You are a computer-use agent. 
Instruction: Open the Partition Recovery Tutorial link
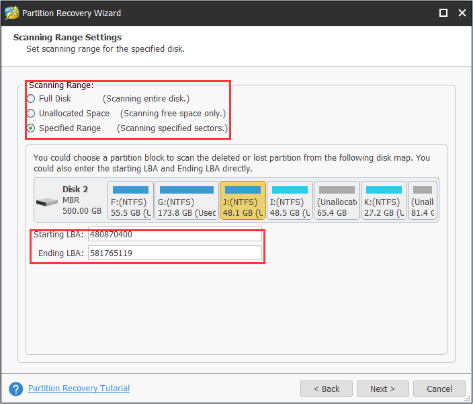coord(79,389)
